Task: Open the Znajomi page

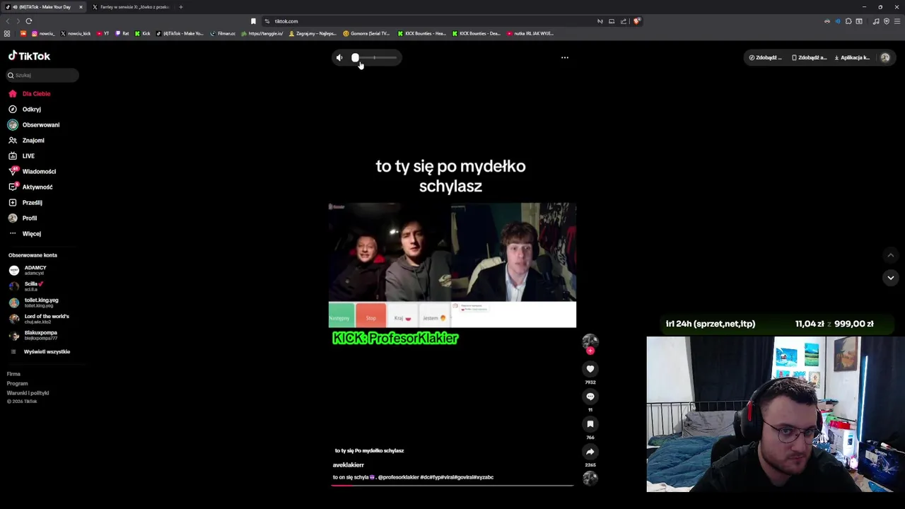Action: pyautogui.click(x=26, y=141)
